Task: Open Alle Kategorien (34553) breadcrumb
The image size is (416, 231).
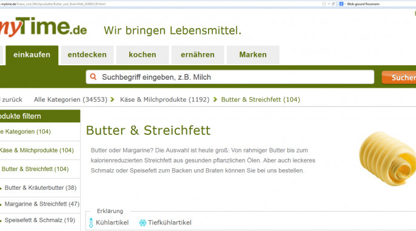Action: [x=70, y=100]
